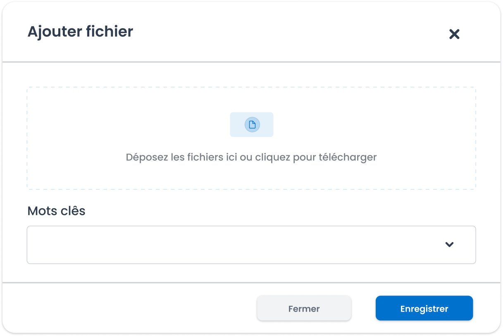The image size is (503, 336).
Task: Click the file document icon in dropzone
Action: pyautogui.click(x=252, y=125)
